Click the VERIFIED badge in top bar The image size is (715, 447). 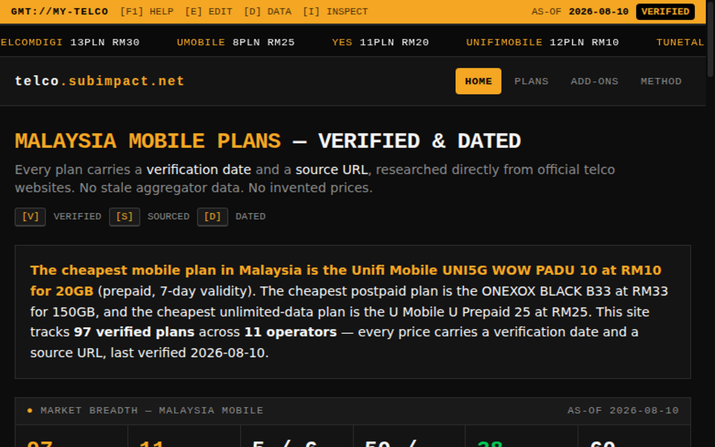pyautogui.click(x=665, y=11)
